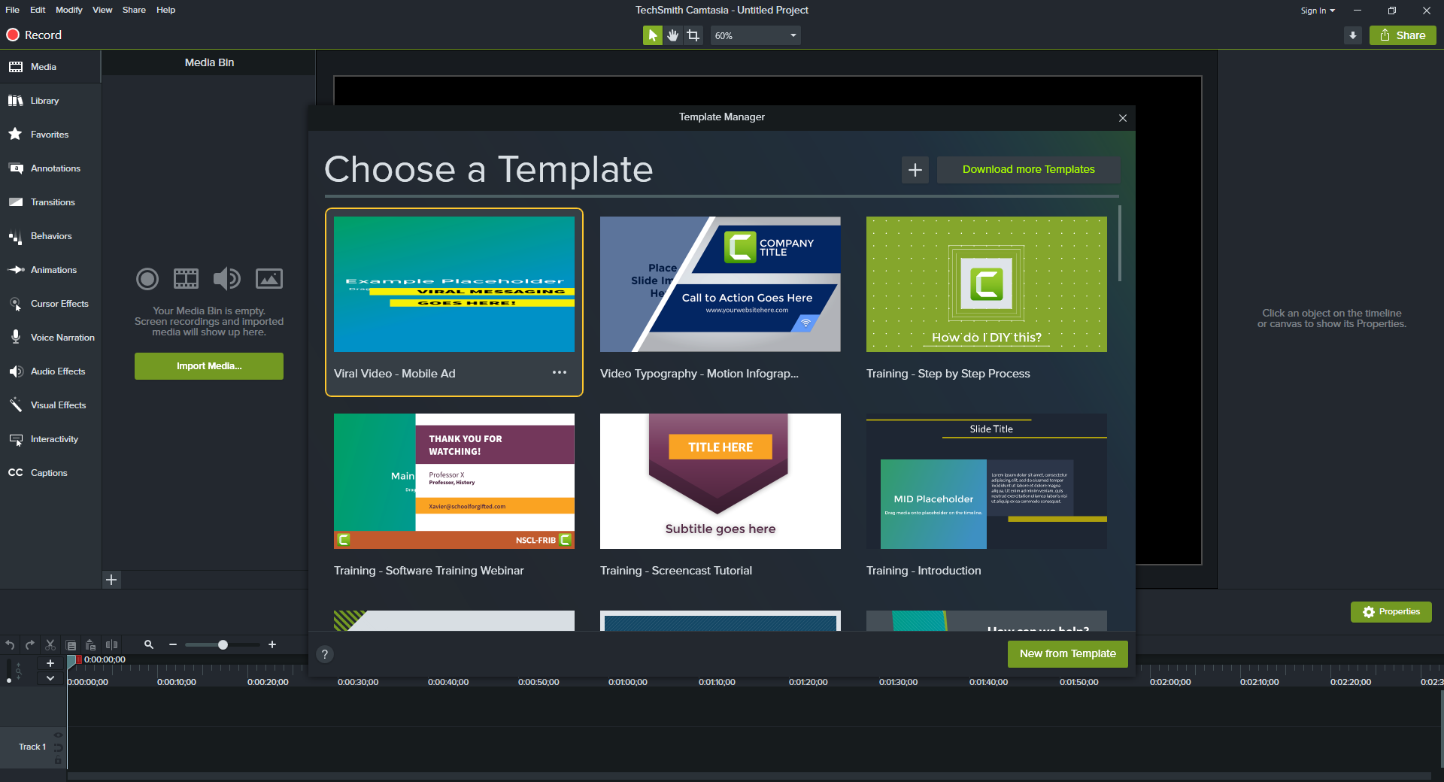Image resolution: width=1444 pixels, height=782 pixels.
Task: Click the Record button
Action: [33, 35]
